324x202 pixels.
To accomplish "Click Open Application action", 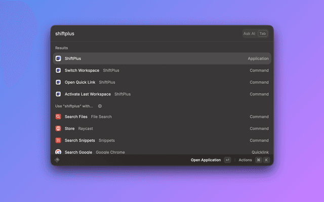I will pyautogui.click(x=206, y=160).
